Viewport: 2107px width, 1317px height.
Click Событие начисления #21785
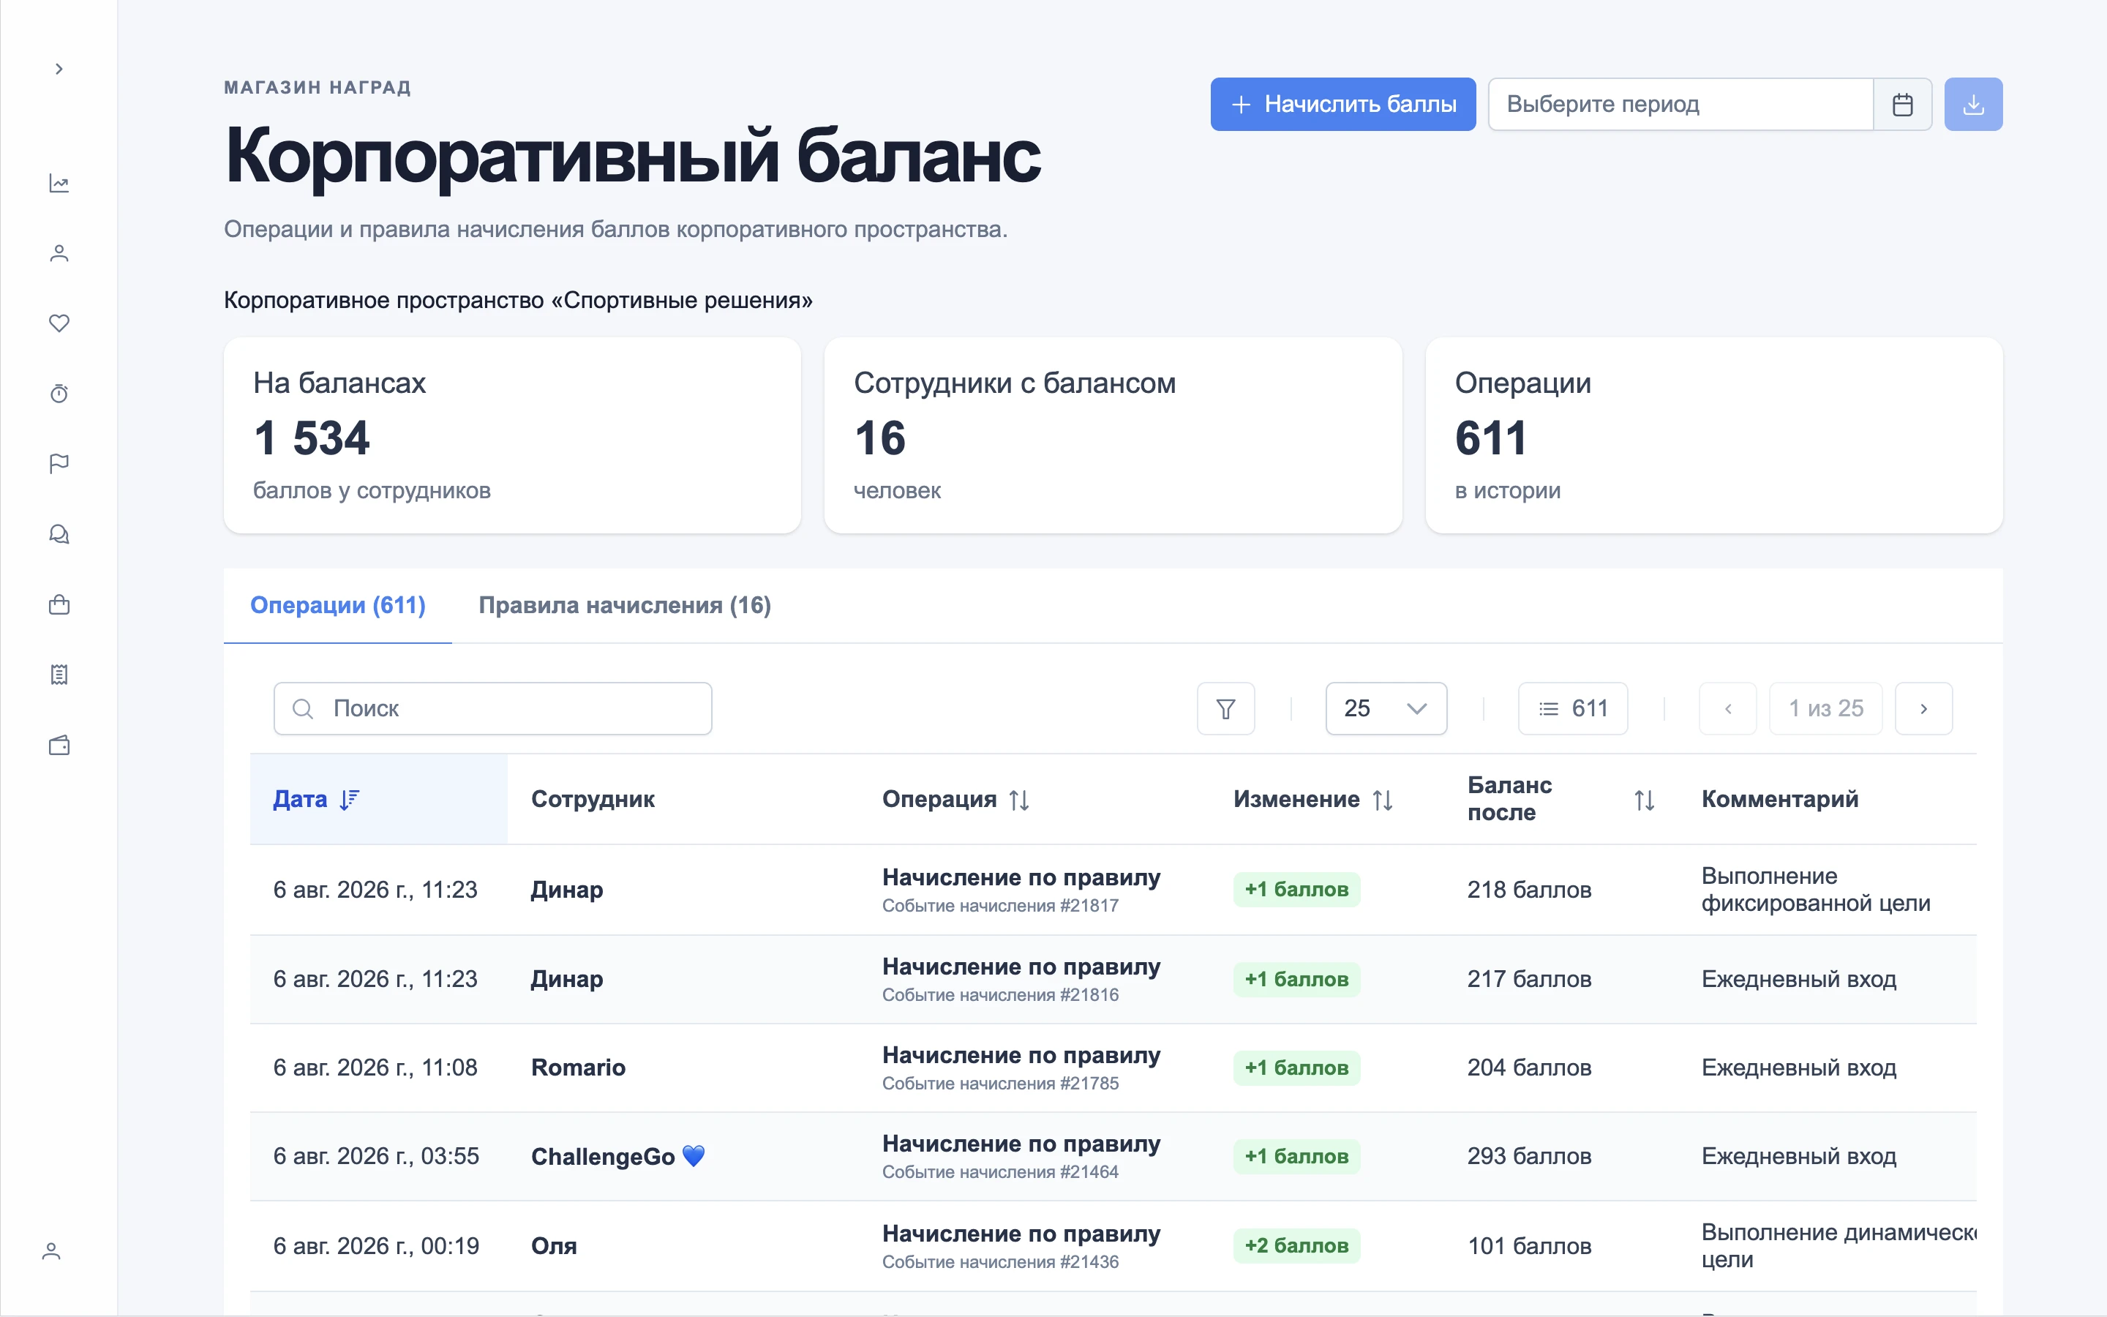[x=1000, y=1084]
